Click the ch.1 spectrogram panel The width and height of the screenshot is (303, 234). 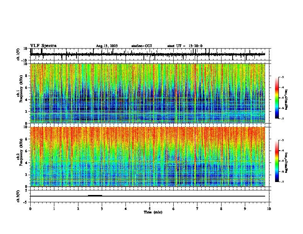pyautogui.click(x=148, y=93)
